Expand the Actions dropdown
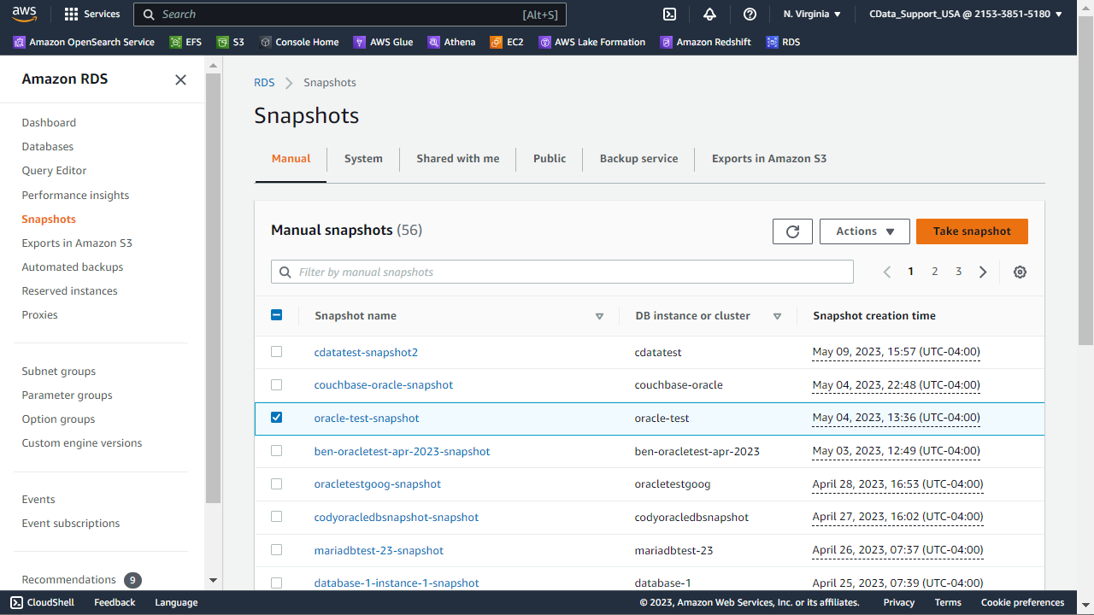Image resolution: width=1094 pixels, height=615 pixels. [x=864, y=231]
